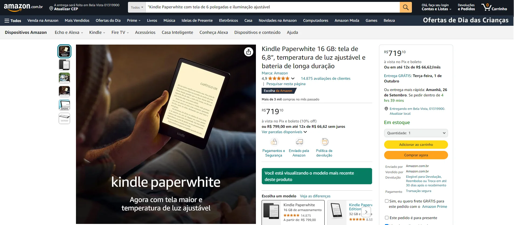Click the Enviado pela Amazon truck icon

click(299, 141)
